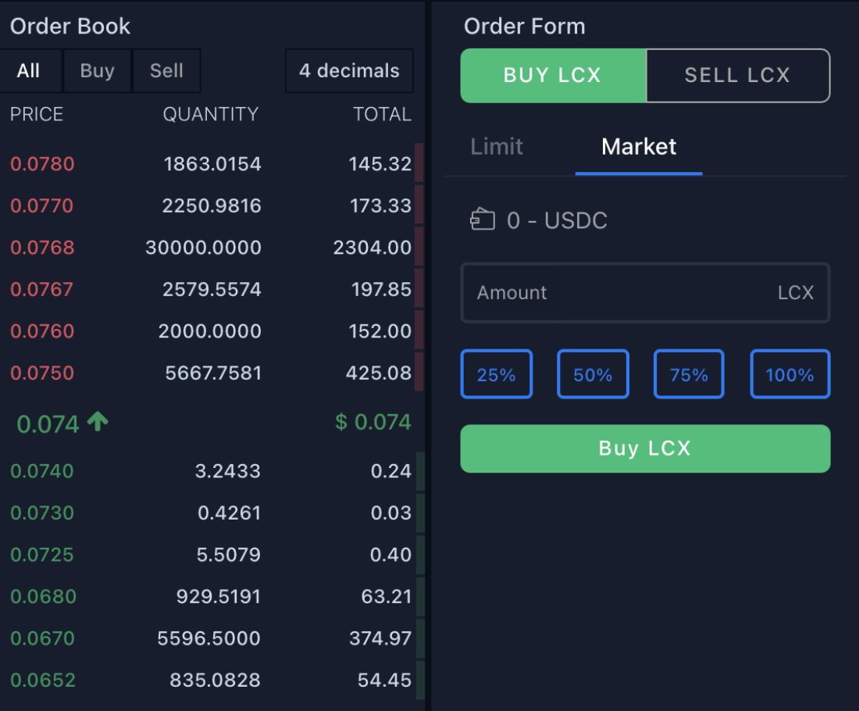Select bid price 0.0730
859x711 pixels.
(x=42, y=513)
